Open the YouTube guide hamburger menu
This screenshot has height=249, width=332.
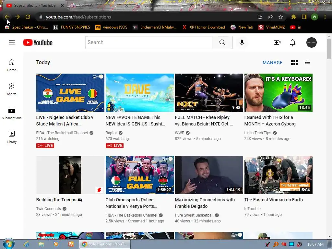tap(12, 42)
